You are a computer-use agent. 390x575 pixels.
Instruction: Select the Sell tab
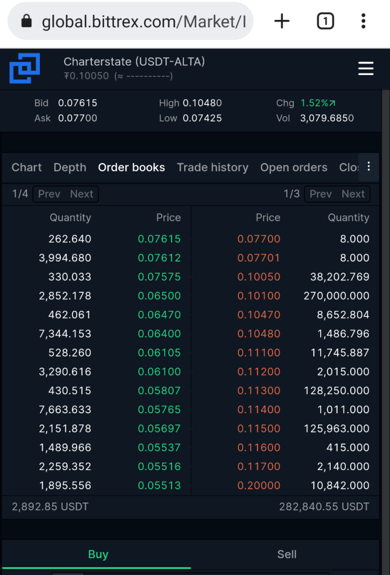pyautogui.click(x=287, y=554)
